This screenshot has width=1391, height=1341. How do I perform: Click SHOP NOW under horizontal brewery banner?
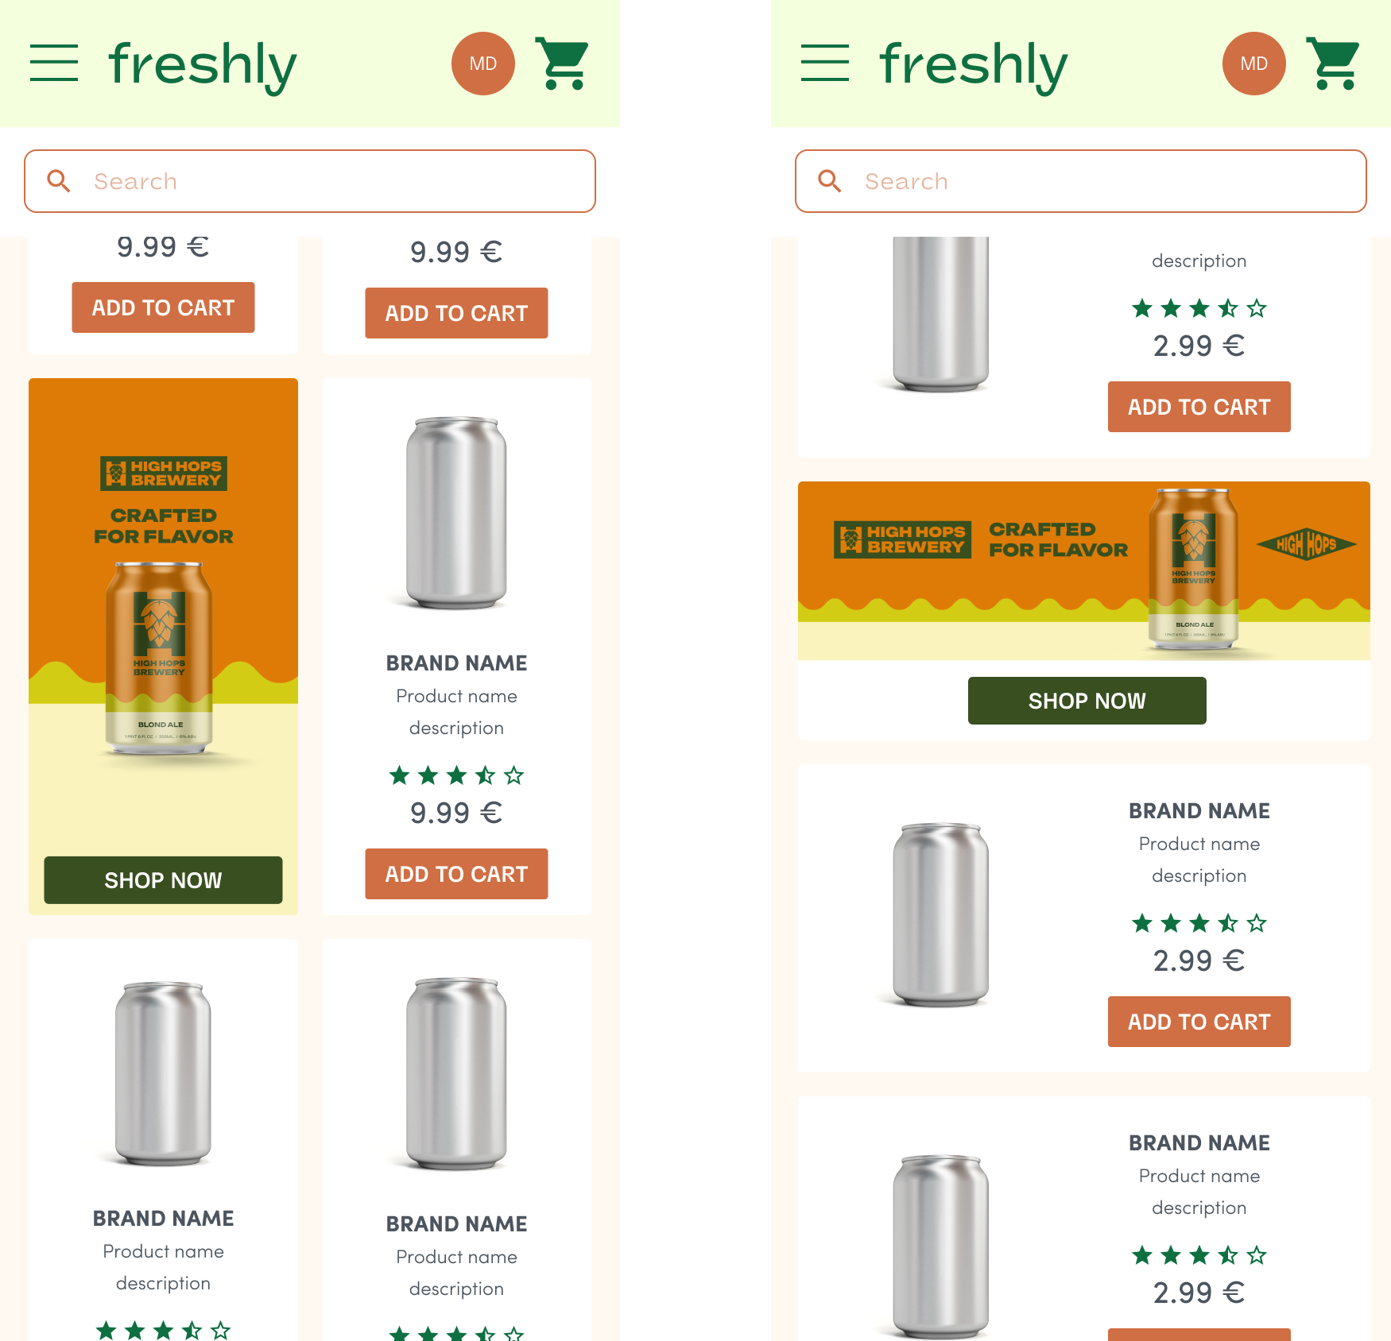coord(1087,701)
